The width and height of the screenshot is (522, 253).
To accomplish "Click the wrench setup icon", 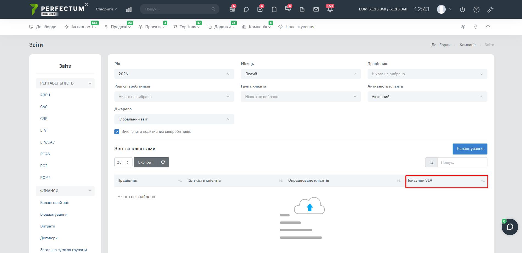I will click(490, 9).
